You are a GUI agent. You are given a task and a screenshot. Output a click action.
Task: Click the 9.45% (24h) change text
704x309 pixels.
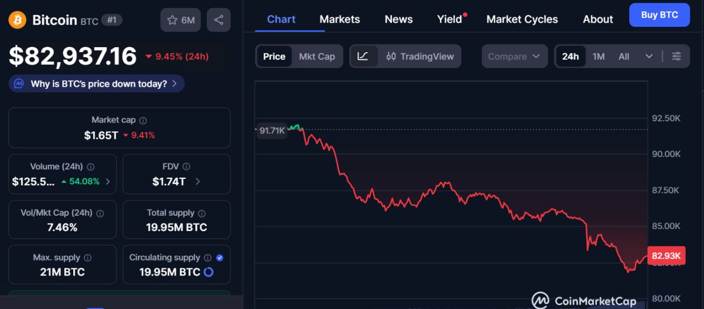(182, 57)
